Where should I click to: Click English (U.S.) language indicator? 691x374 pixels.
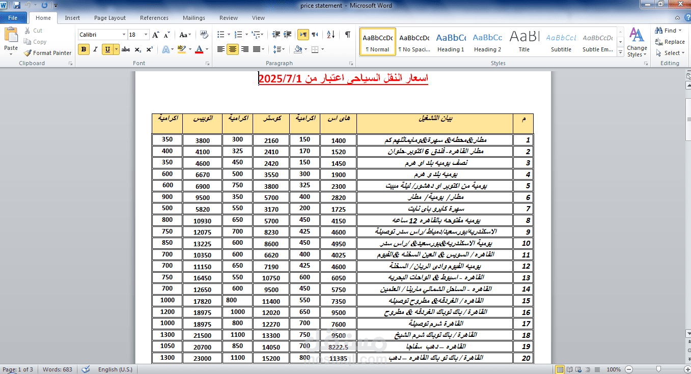[x=115, y=369]
